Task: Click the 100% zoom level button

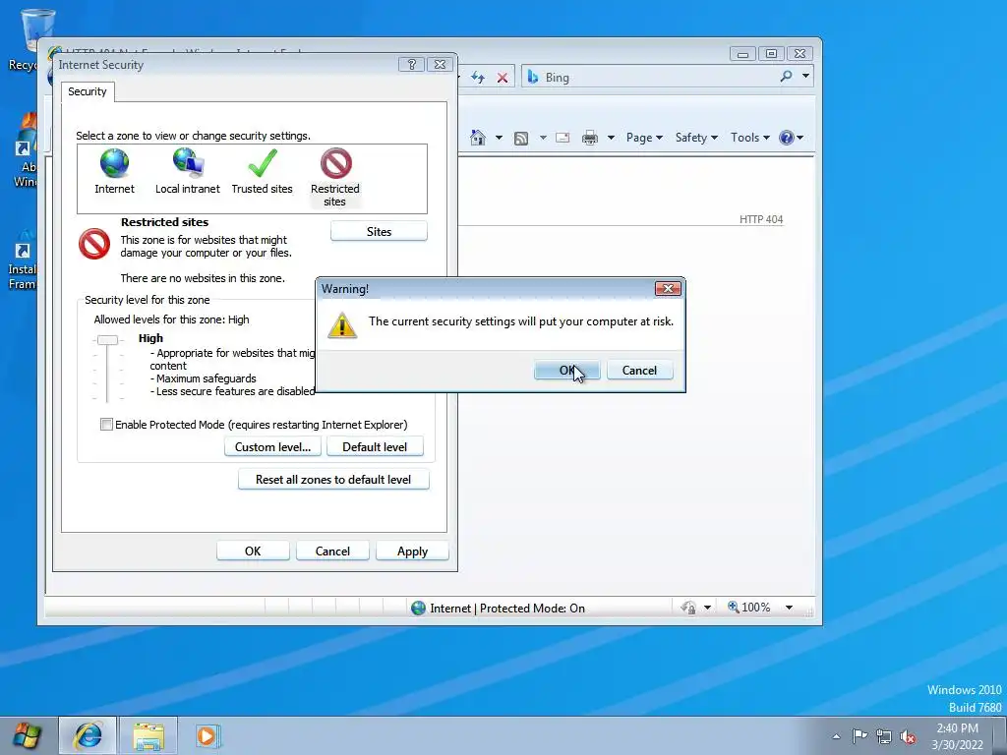Action: (748, 608)
